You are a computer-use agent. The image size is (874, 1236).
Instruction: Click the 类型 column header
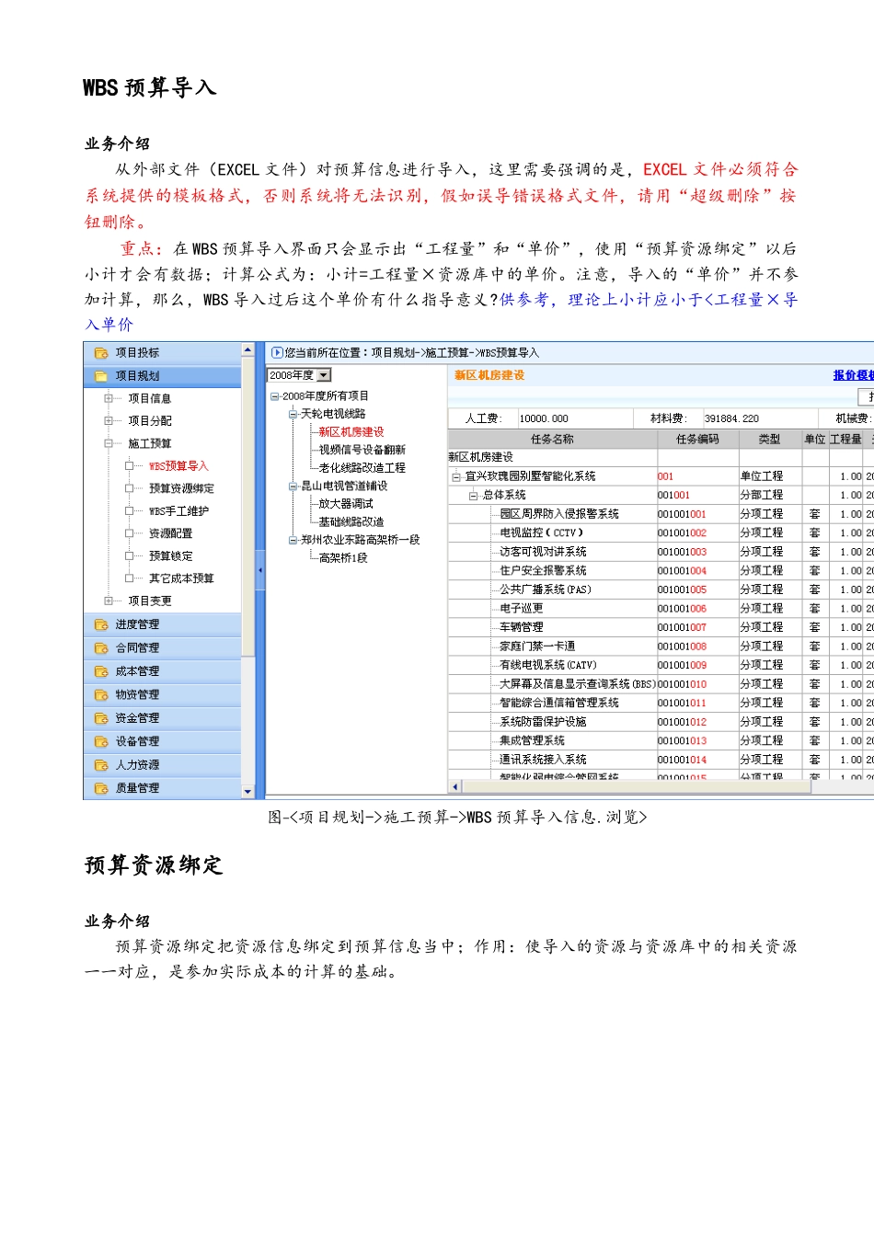[x=769, y=440]
